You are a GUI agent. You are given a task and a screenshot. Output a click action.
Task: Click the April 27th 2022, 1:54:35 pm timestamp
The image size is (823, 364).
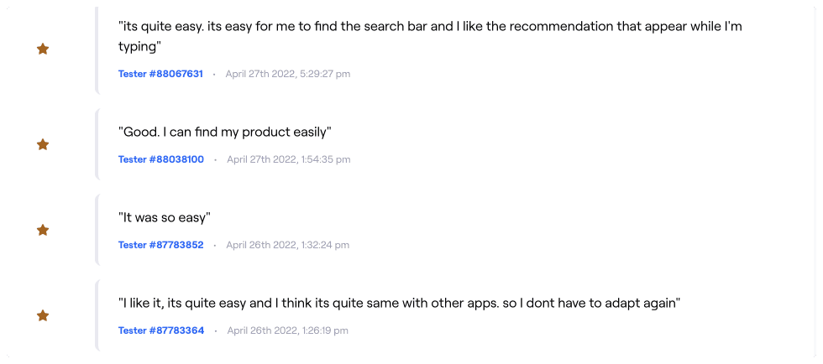click(x=289, y=159)
